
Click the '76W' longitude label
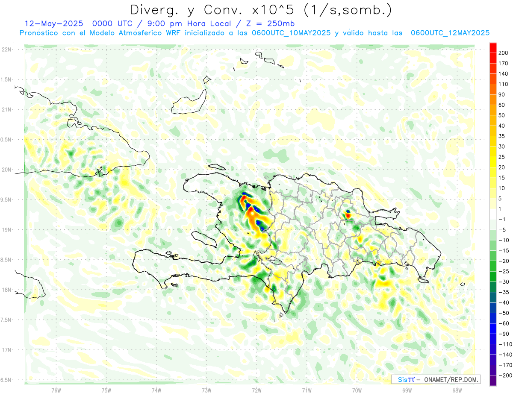[56, 390]
